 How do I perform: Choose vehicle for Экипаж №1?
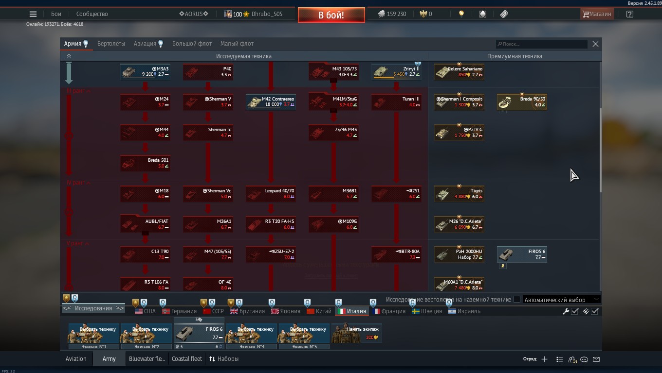coord(94,334)
